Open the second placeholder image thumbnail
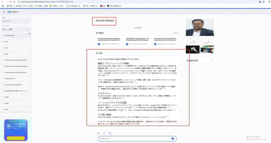 tap(207, 41)
